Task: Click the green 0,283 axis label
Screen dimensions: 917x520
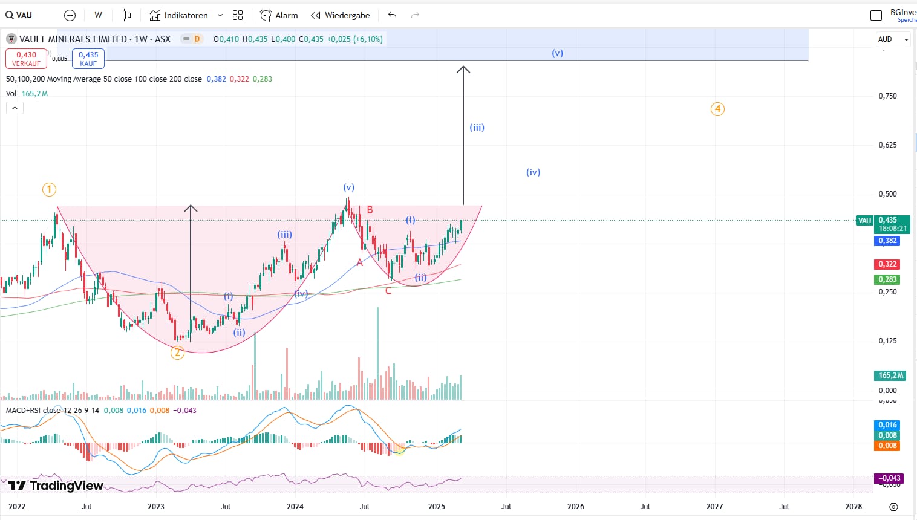Action: [887, 279]
